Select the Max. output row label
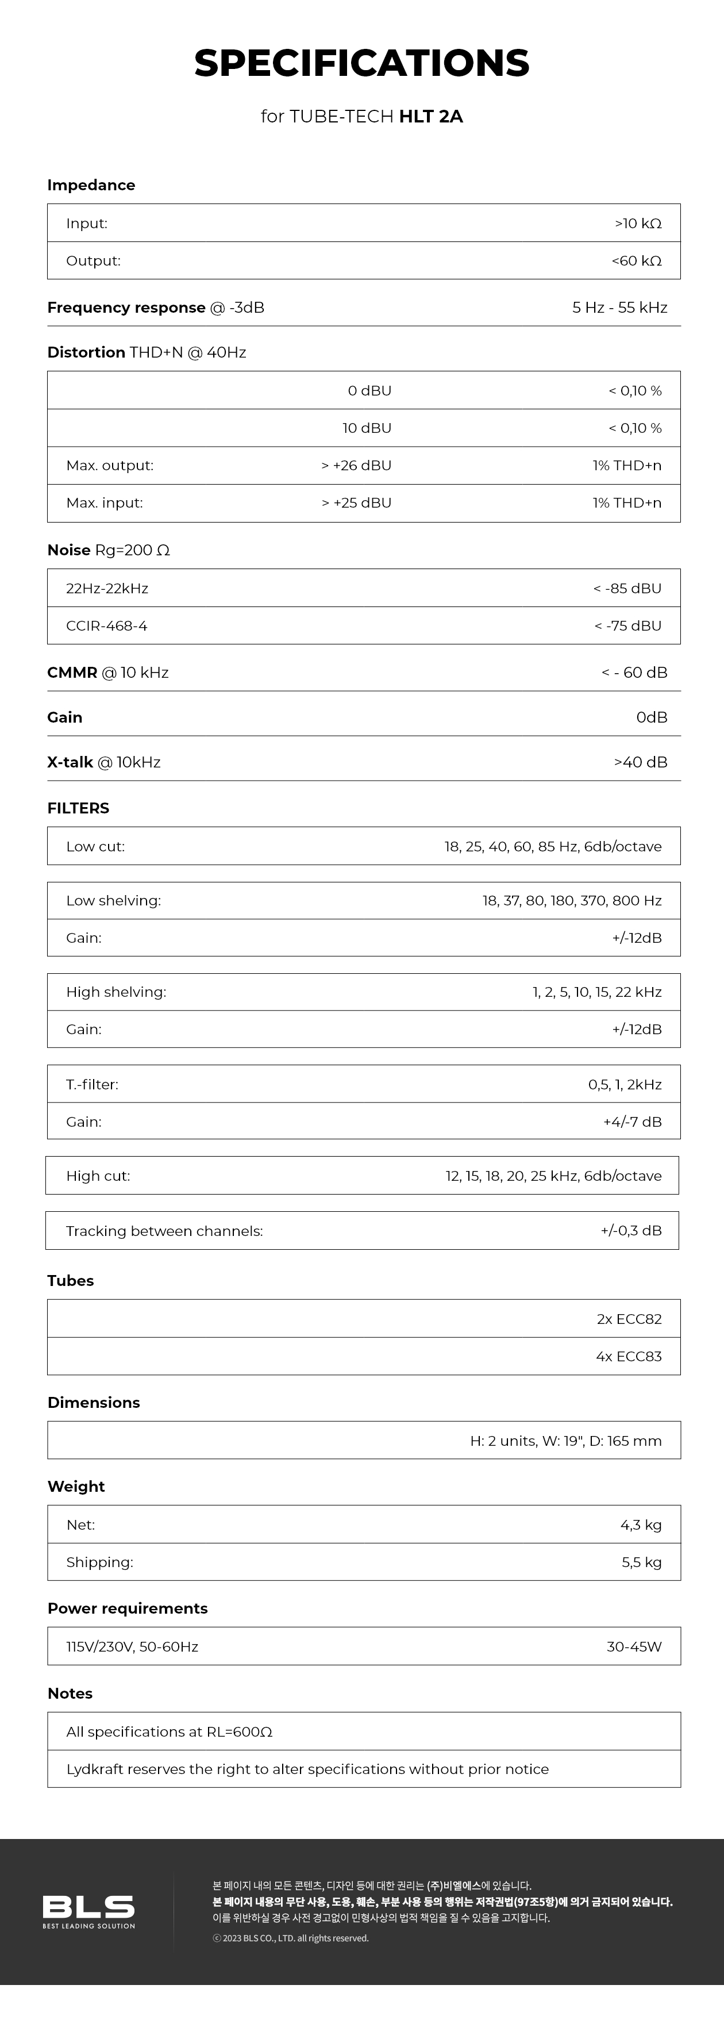Screen dimensions: 724x2031 110,465
